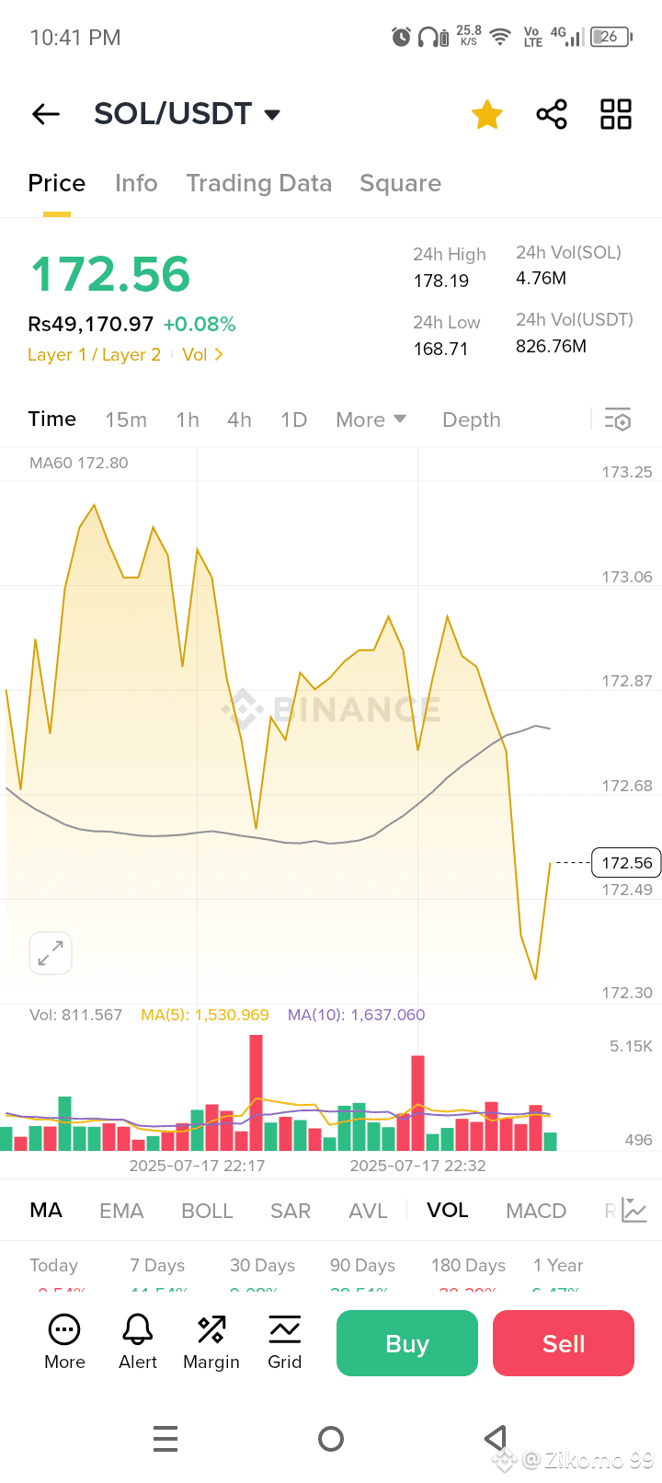The image size is (662, 1483).
Task: Enable the BOLL indicator
Action: (207, 1211)
